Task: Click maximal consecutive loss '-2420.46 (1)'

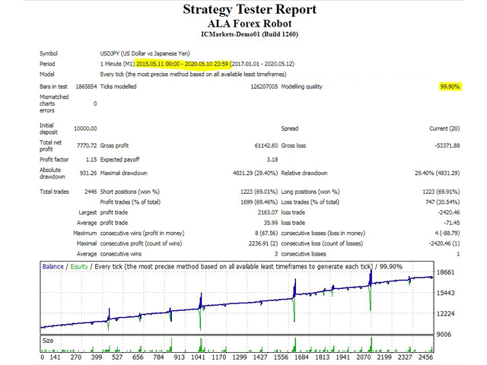Action: pyautogui.click(x=444, y=243)
